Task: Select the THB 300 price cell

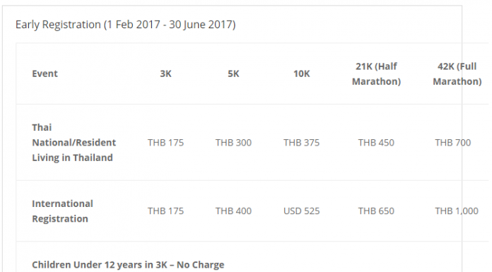Action: tap(233, 143)
